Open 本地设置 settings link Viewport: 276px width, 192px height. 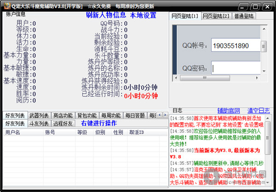pos(143,15)
